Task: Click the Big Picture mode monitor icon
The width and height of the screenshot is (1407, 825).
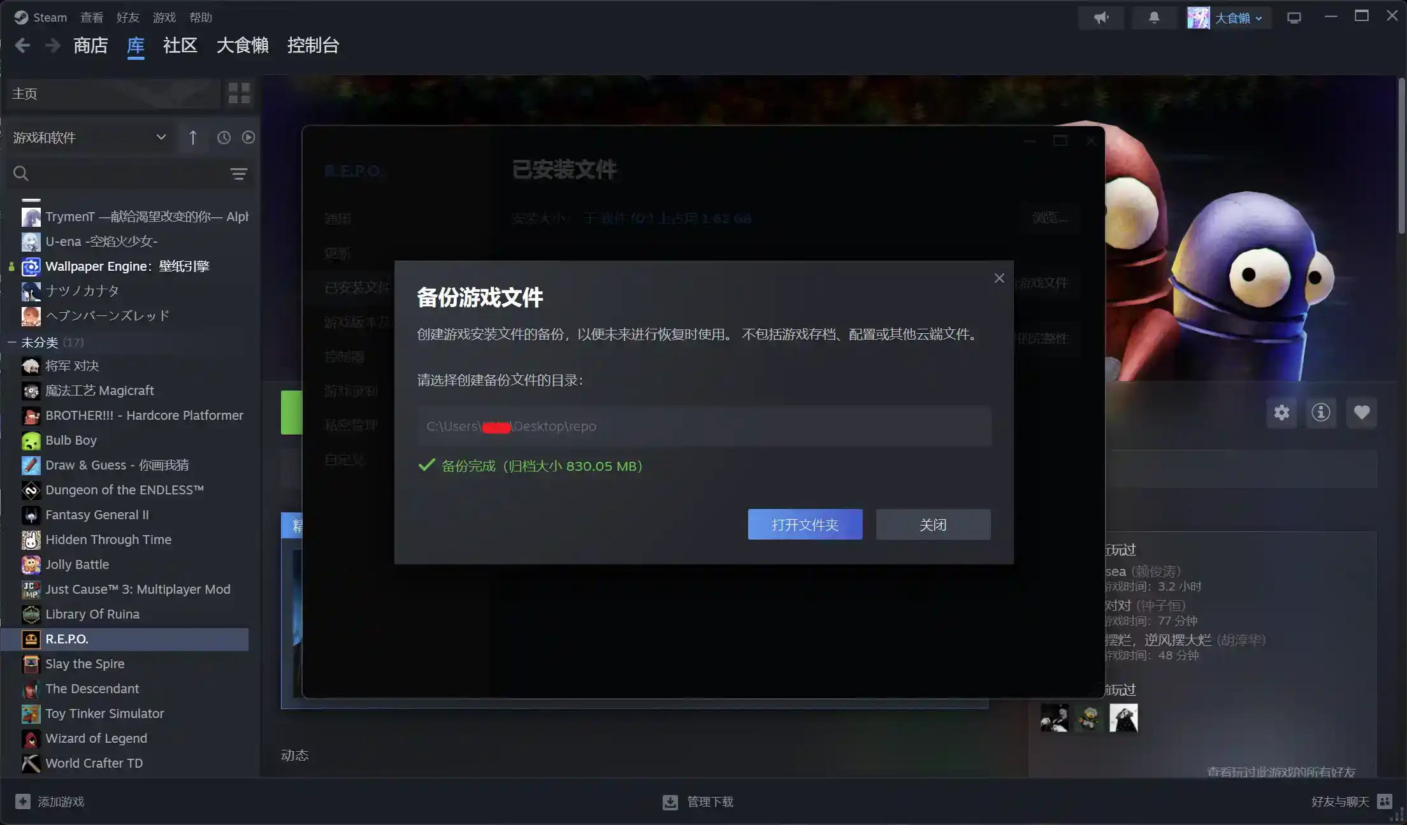Action: pos(1294,18)
